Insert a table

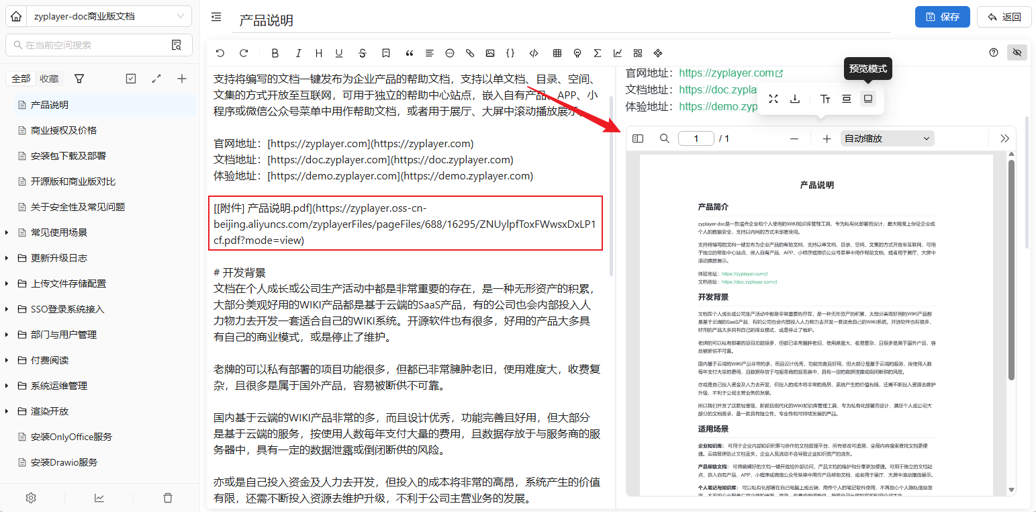click(x=557, y=53)
